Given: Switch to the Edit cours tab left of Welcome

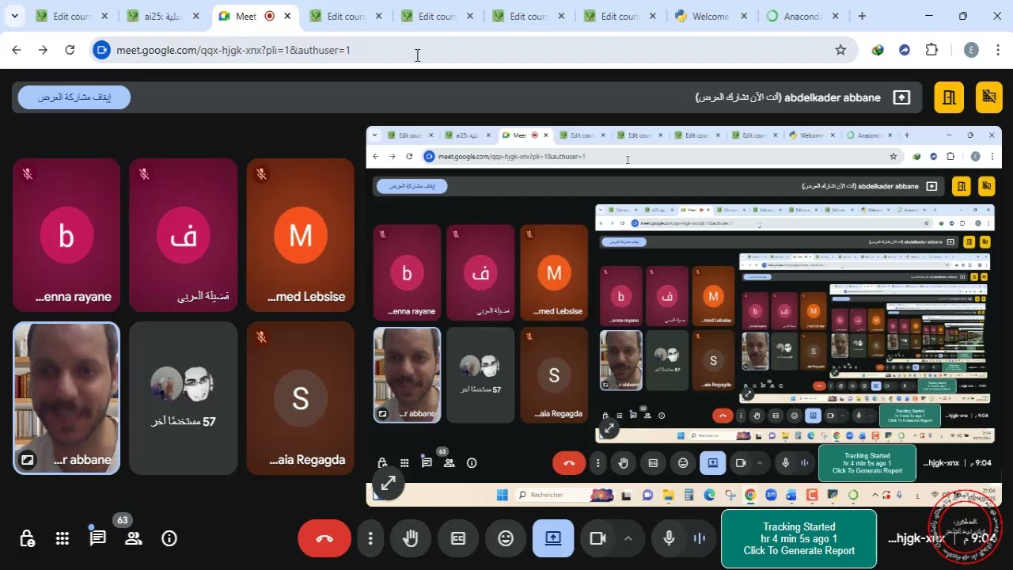Looking at the screenshot, I should pos(620,16).
